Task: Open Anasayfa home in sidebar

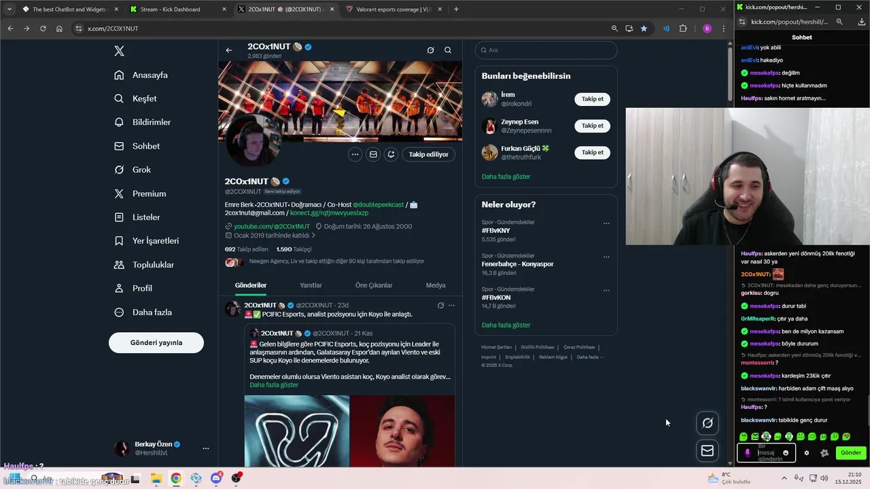Action: click(x=142, y=75)
